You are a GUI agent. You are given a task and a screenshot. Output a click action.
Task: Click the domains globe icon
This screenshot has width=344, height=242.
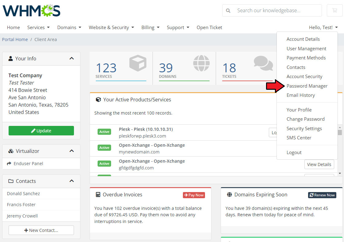pyautogui.click(x=201, y=63)
